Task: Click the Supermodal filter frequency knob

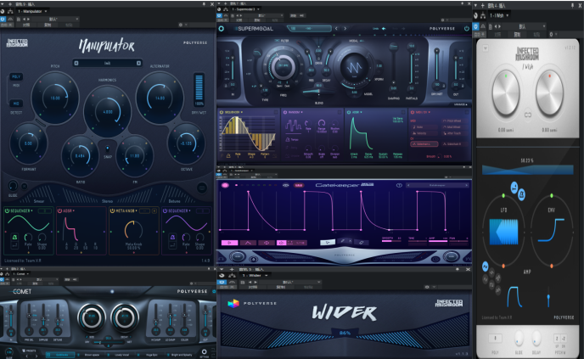Action: [x=283, y=65]
